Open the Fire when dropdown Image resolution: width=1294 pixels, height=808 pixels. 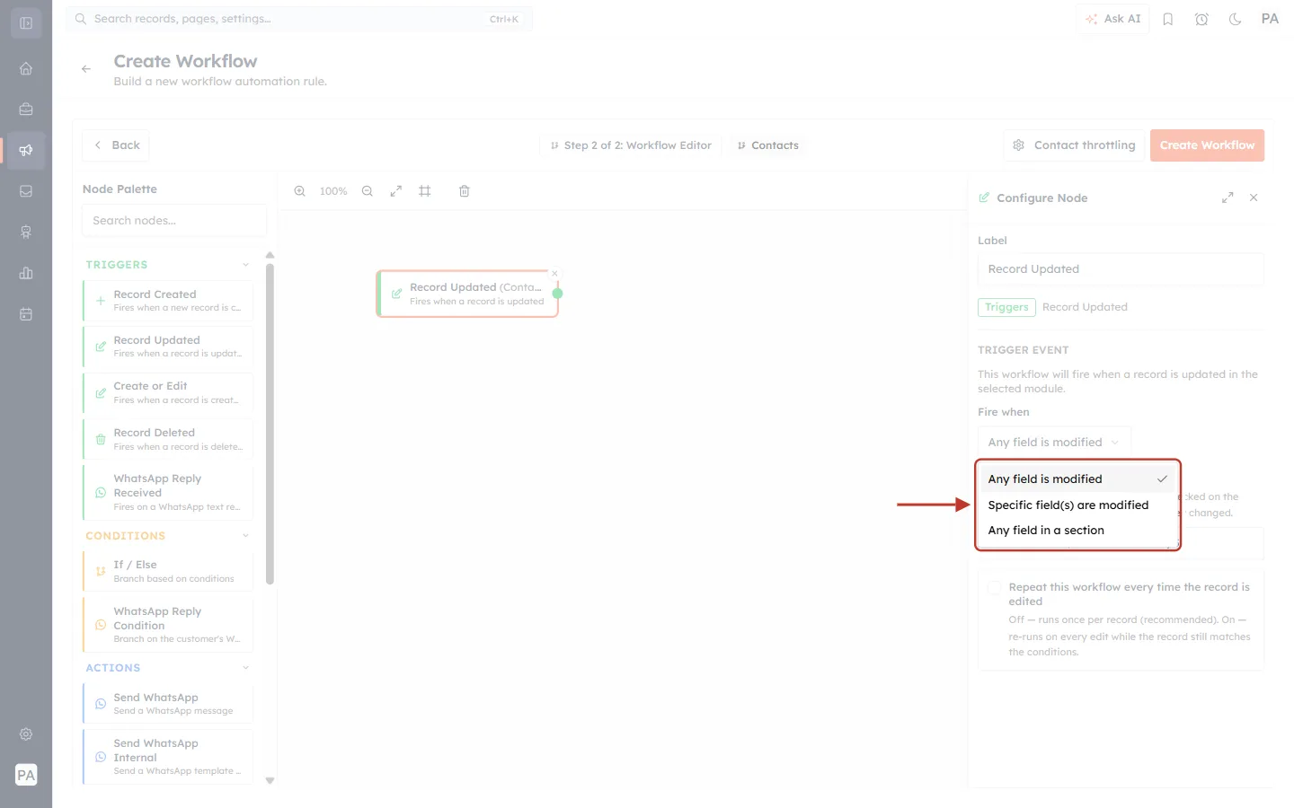(x=1054, y=442)
